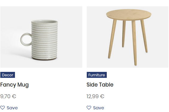Click the heart icon under Fancy Mug
This screenshot has width=169, height=112.
click(2, 108)
